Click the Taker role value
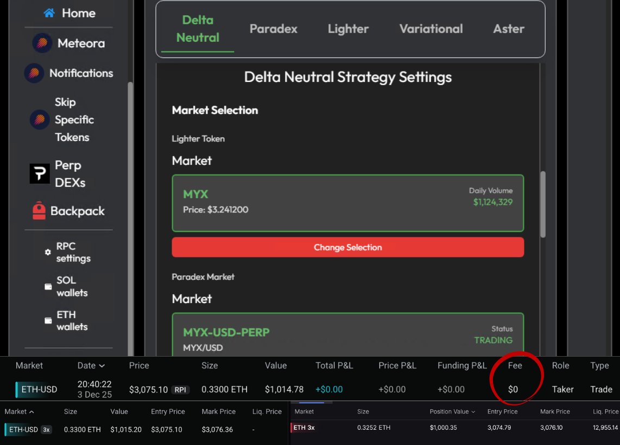The width and height of the screenshot is (620, 445). click(562, 389)
